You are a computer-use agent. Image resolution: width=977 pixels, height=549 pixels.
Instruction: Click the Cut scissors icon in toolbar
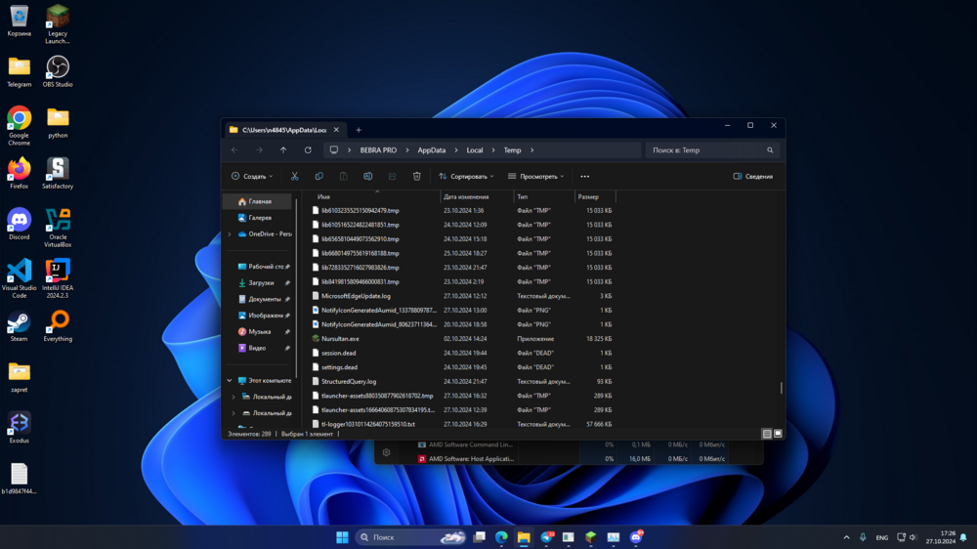coord(295,177)
